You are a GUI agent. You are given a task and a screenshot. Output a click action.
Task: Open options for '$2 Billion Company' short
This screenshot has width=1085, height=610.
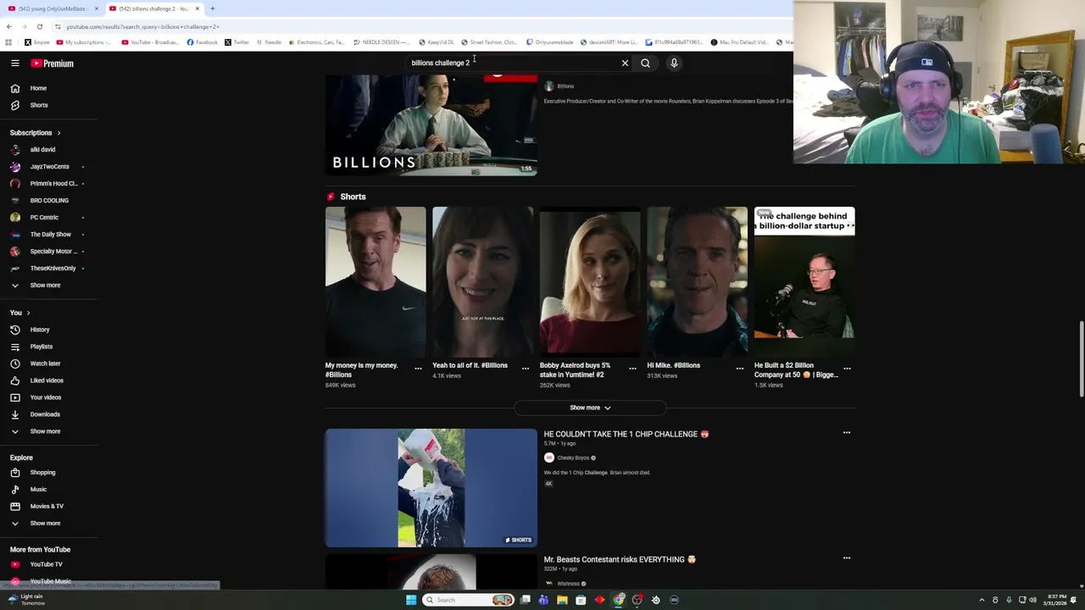point(847,369)
